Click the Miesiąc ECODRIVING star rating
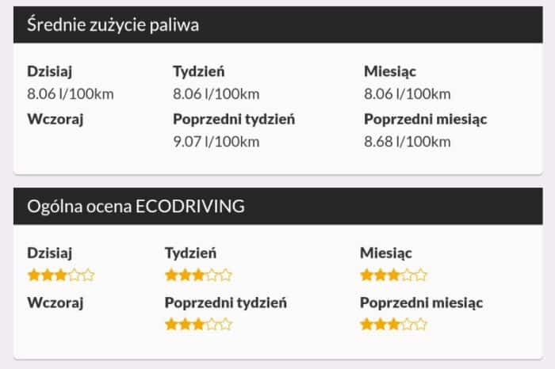This screenshot has width=555, height=369. point(393,276)
